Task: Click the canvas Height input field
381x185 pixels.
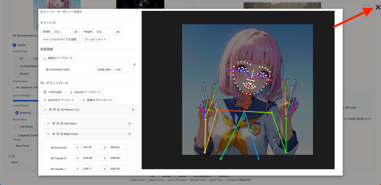Action: [x=104, y=32]
